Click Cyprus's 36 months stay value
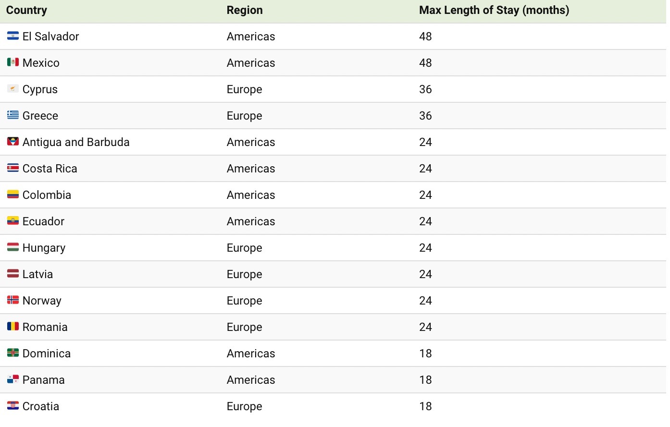 425,89
